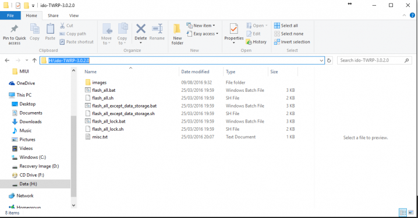418x218 pixels.
Task: Select flash_all.sh file
Action: click(x=102, y=98)
